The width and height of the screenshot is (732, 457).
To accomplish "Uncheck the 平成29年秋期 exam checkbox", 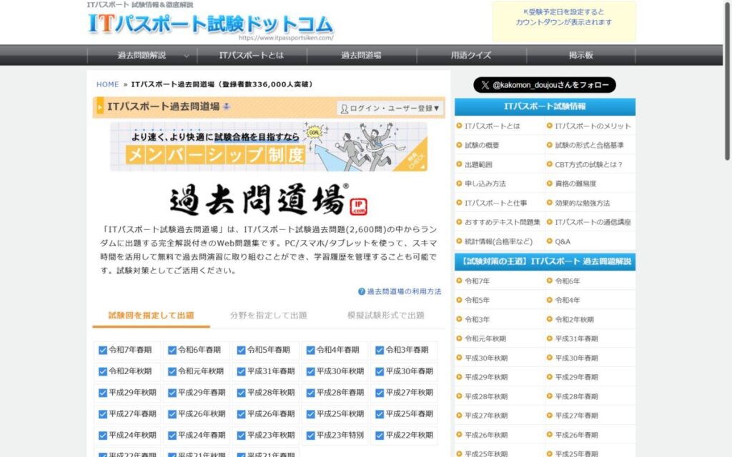I will pyautogui.click(x=103, y=393).
